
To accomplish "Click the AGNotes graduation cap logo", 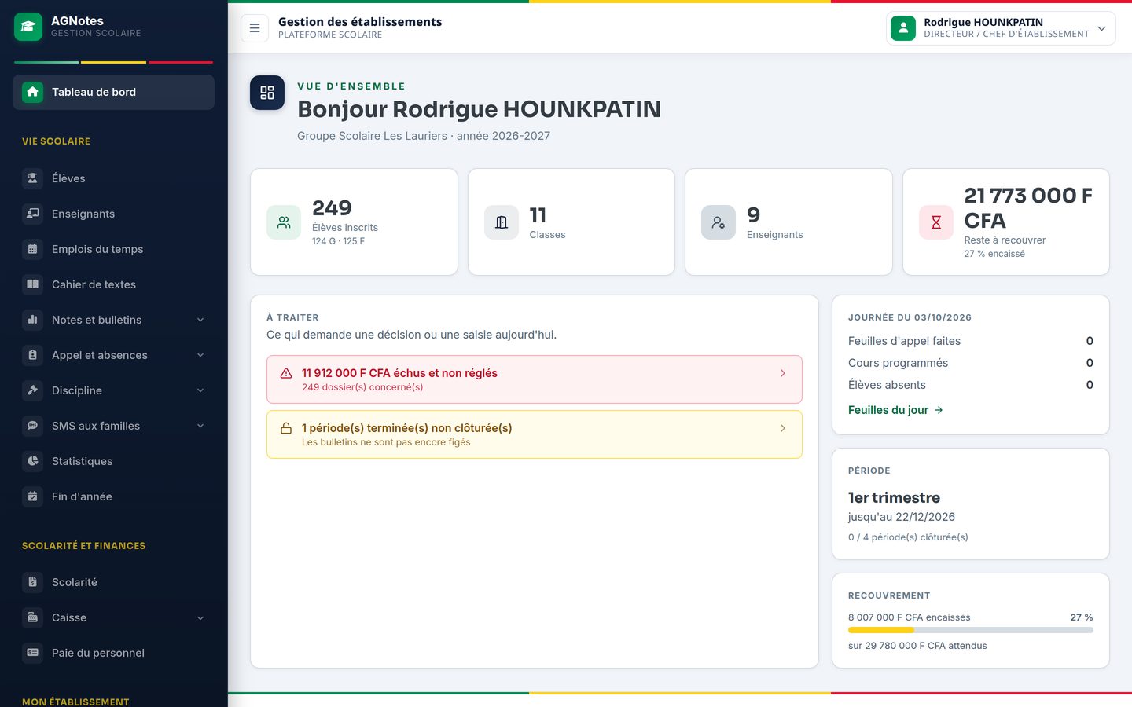I will (28, 27).
